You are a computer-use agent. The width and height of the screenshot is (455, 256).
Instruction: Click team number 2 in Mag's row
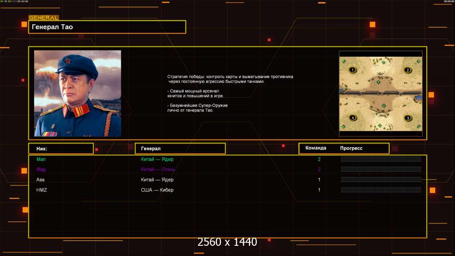point(319,169)
